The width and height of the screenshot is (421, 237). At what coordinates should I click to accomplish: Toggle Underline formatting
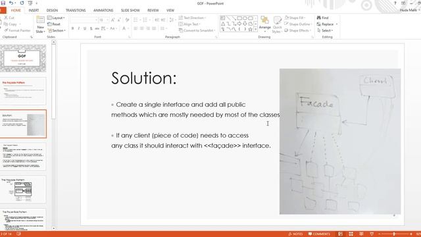[x=85, y=28]
